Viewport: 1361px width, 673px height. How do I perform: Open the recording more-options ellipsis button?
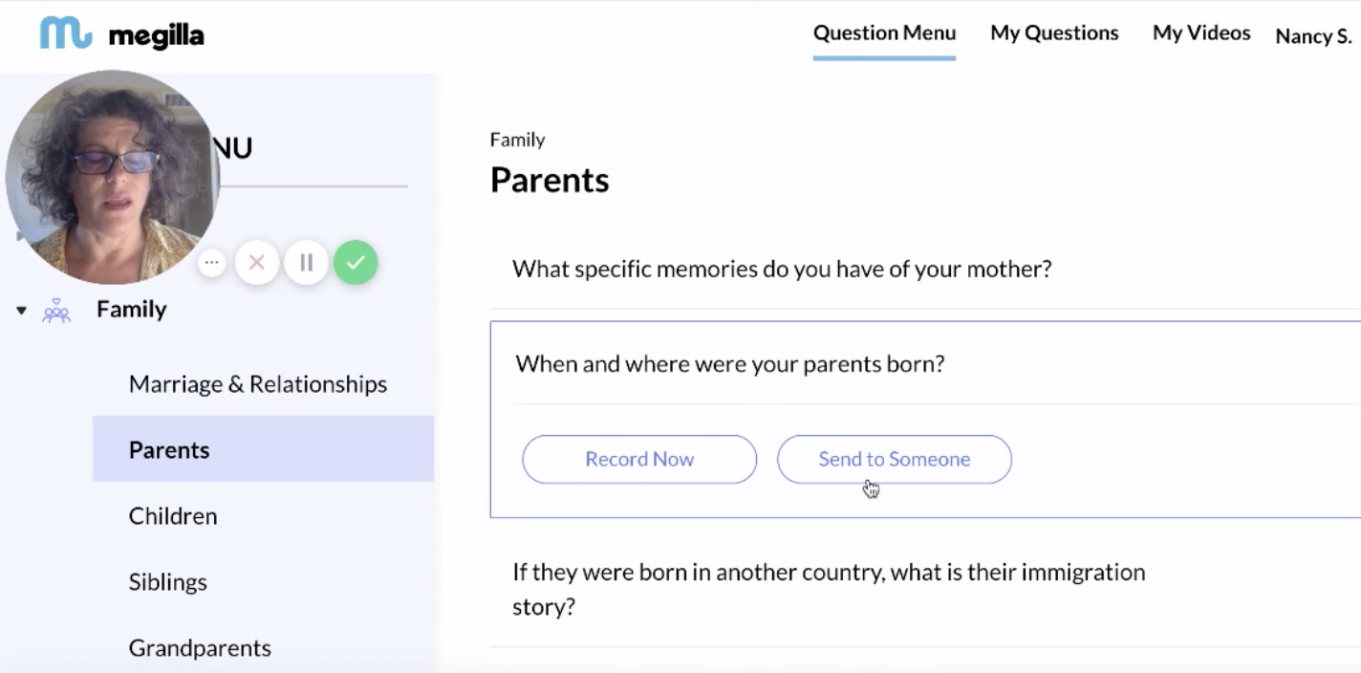[212, 263]
